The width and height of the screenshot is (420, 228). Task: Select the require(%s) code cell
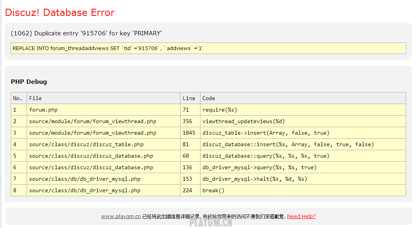click(303, 110)
